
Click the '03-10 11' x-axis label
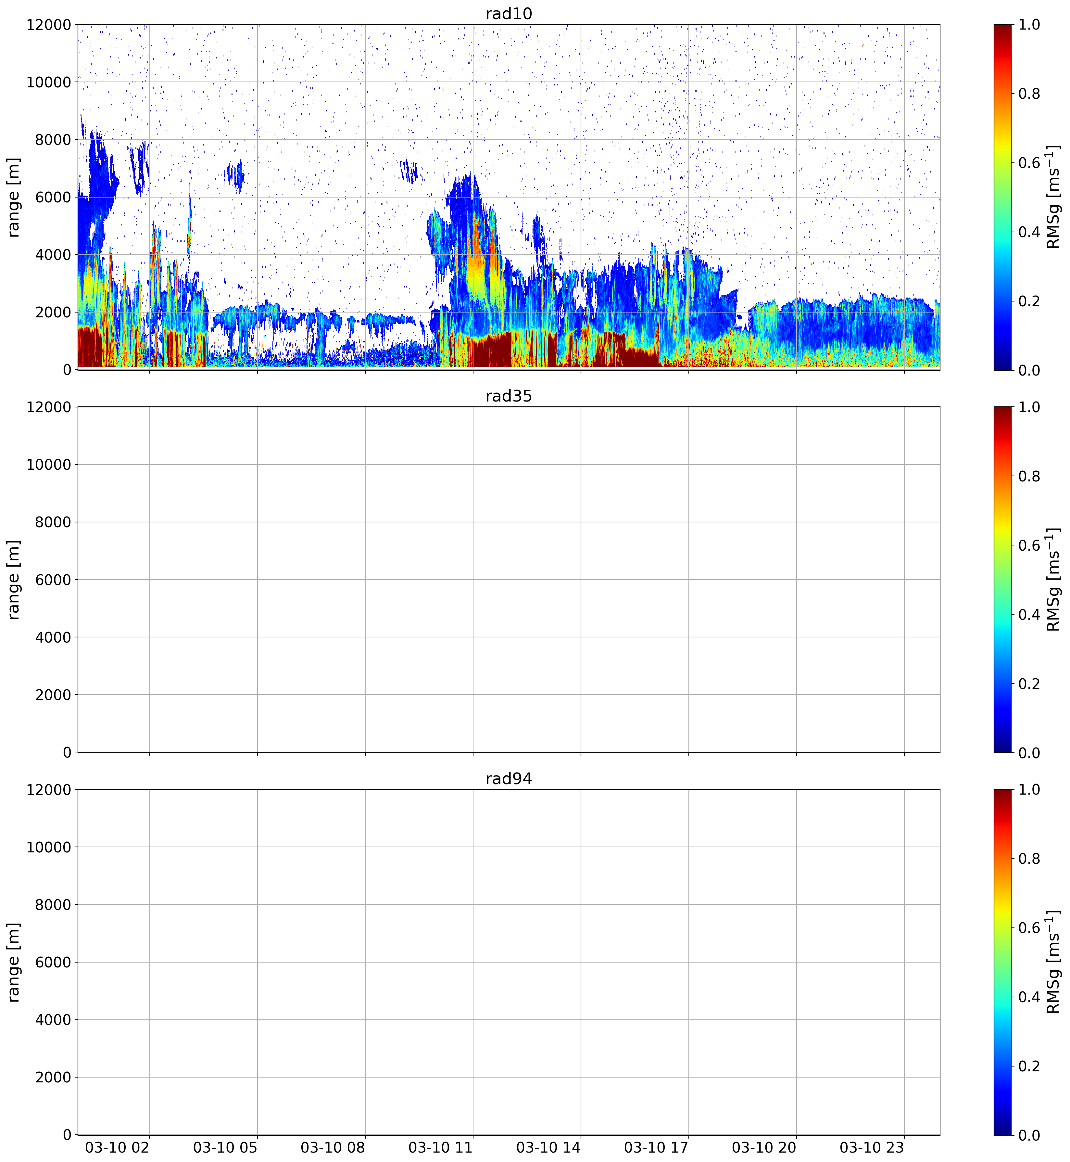[441, 1147]
